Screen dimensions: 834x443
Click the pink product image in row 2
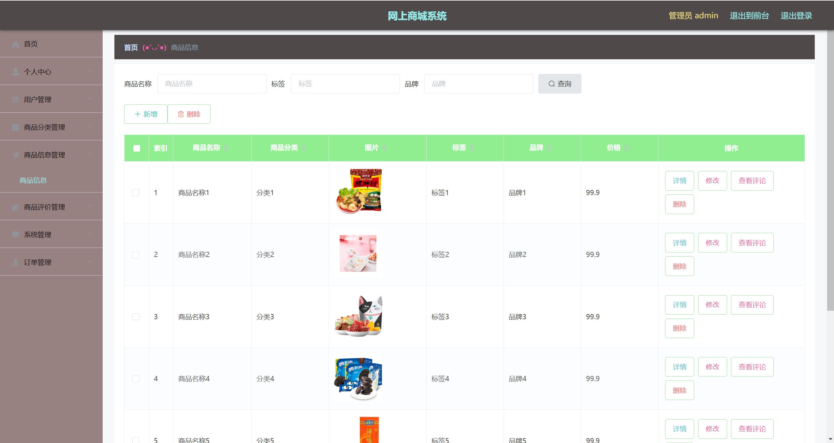[x=358, y=253]
